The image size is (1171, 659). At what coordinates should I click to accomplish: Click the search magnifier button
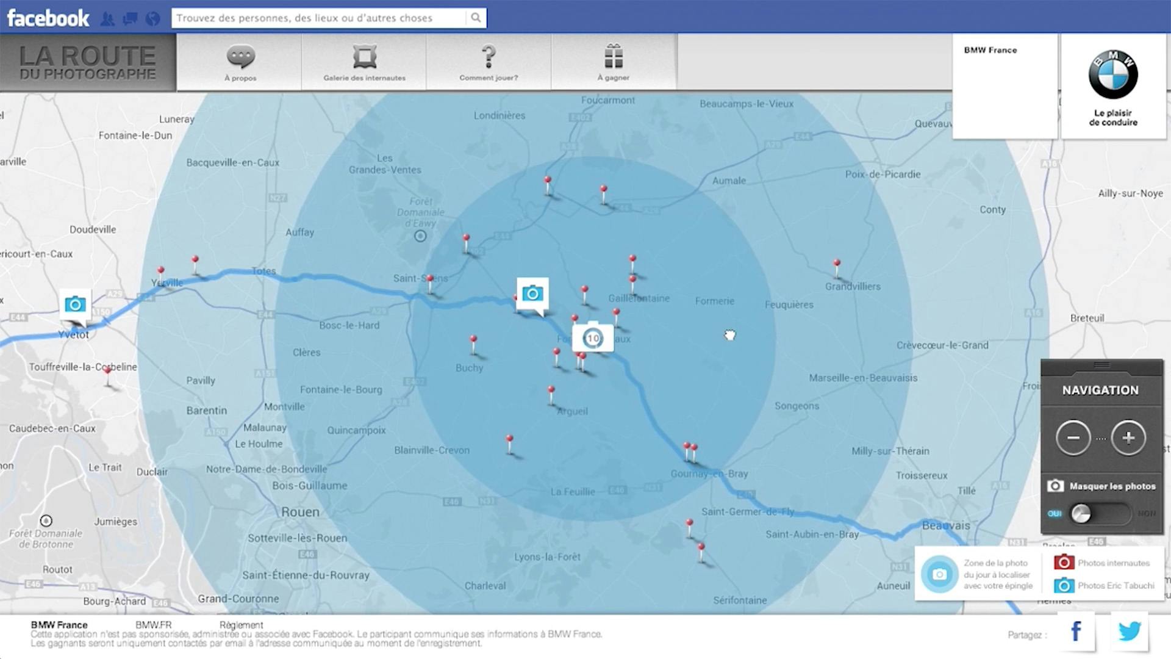476,18
